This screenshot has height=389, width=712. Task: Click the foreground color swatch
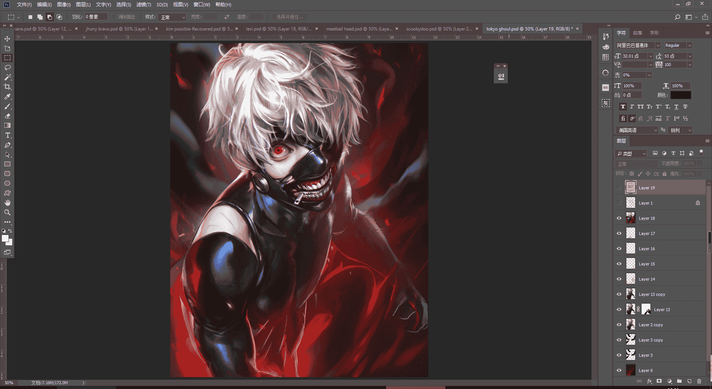(x=5, y=239)
